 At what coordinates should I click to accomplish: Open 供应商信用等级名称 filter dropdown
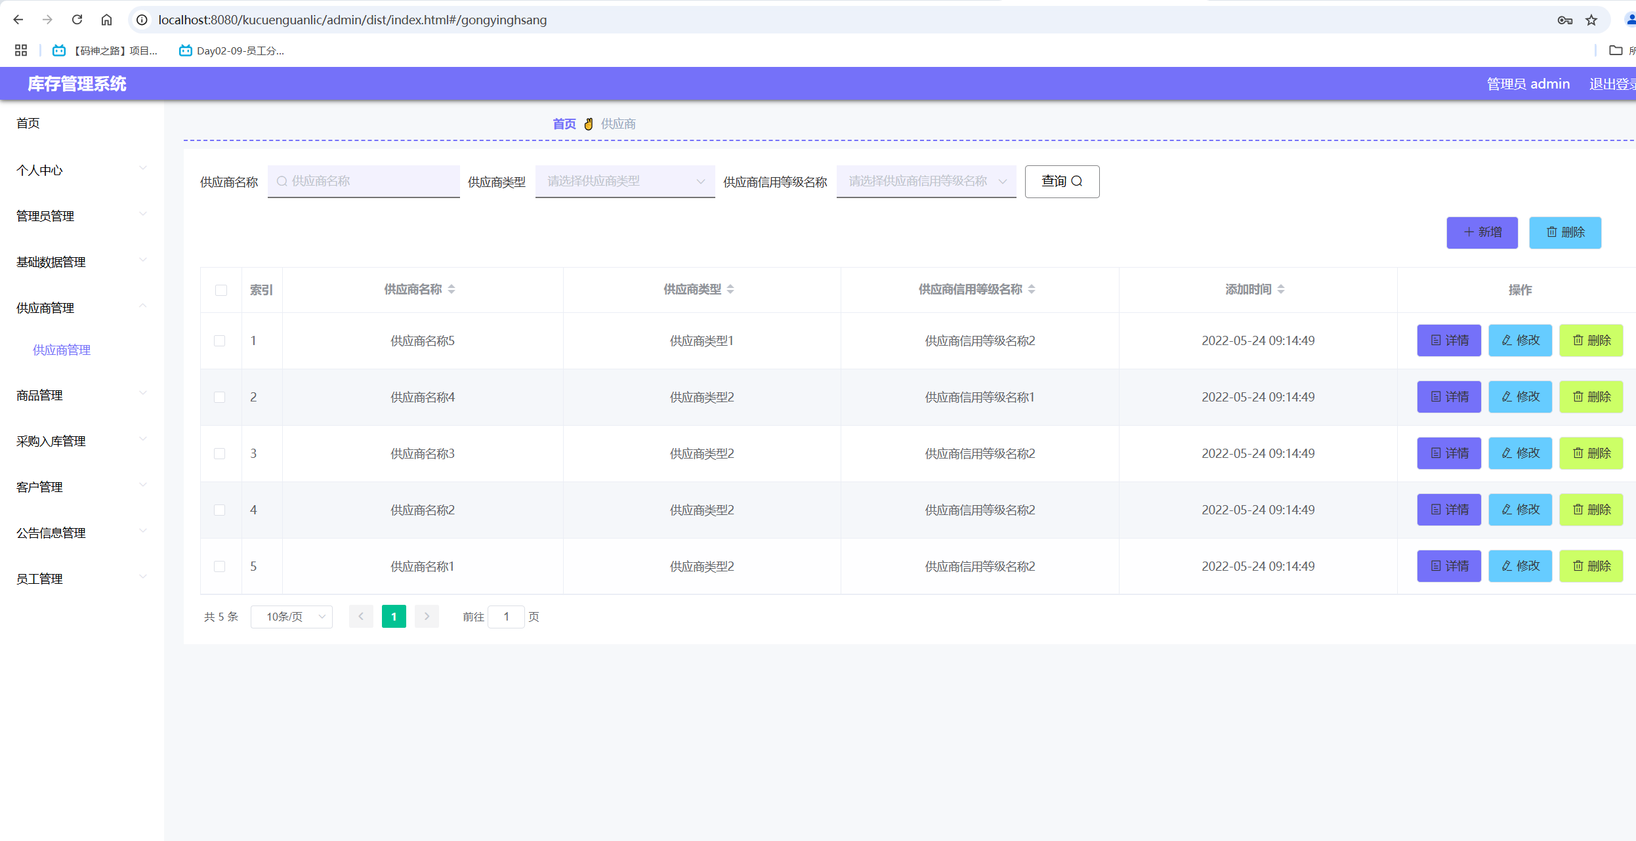click(926, 181)
